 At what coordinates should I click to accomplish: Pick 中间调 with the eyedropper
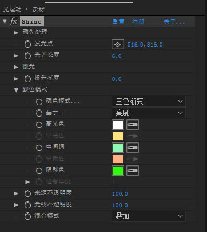[133, 148]
